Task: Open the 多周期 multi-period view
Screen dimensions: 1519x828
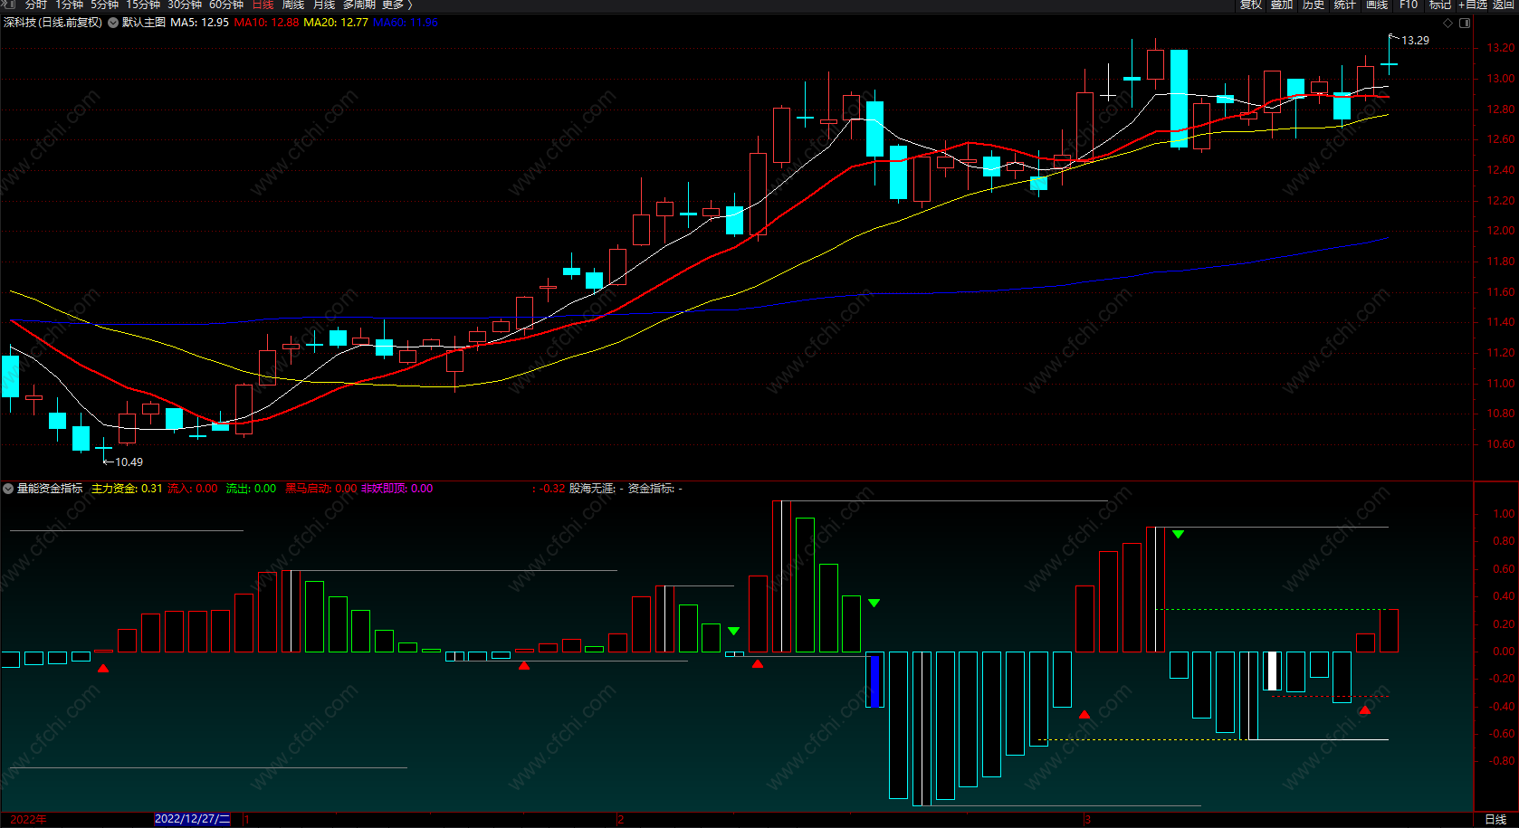Action: tap(359, 5)
